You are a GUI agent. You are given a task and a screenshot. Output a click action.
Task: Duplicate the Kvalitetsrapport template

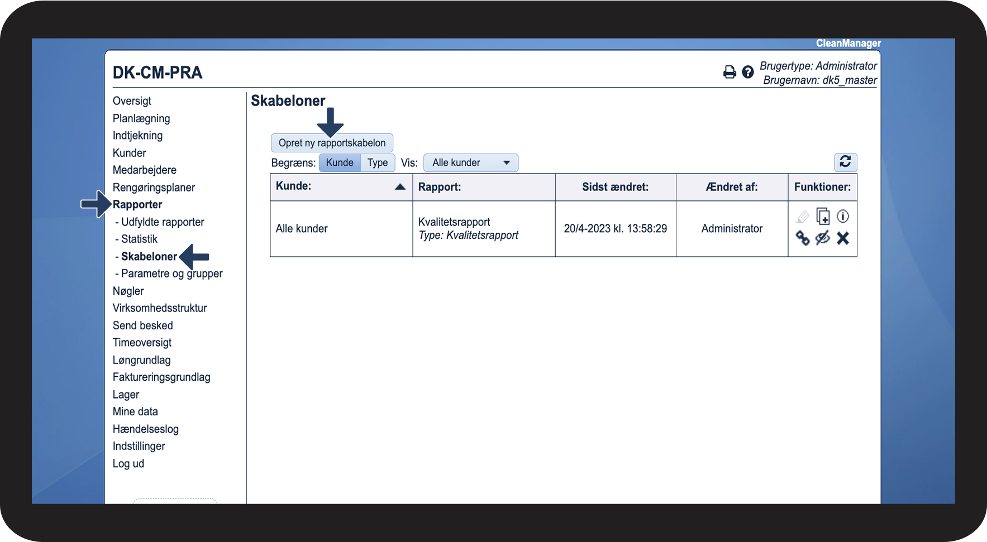823,216
